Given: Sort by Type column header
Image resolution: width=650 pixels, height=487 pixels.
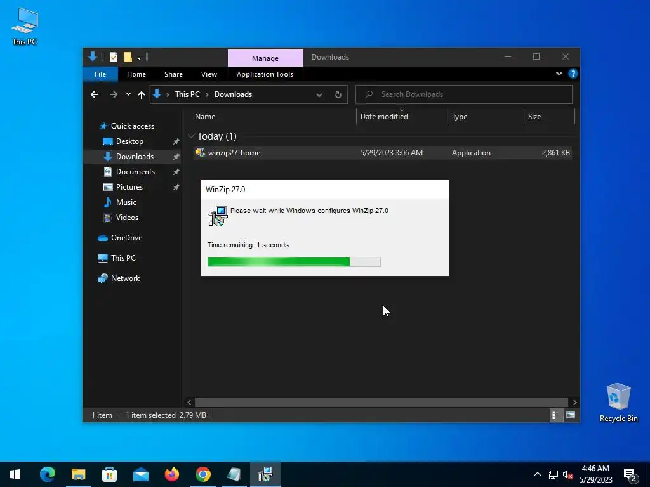Looking at the screenshot, I should [460, 117].
